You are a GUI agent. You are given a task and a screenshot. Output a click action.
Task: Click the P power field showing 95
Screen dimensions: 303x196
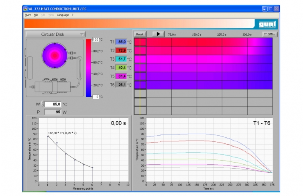click(53, 112)
